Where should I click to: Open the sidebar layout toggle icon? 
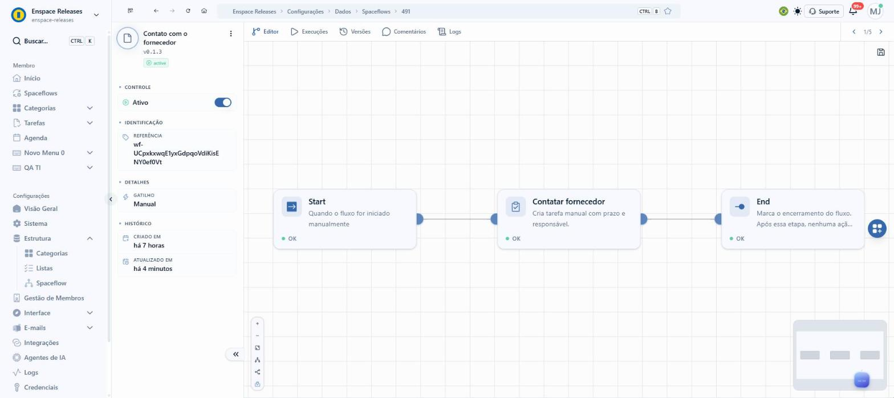(x=131, y=11)
